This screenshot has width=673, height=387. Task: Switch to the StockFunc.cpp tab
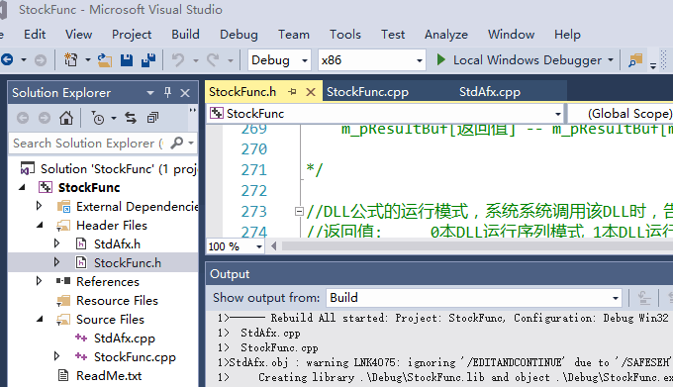(x=367, y=92)
